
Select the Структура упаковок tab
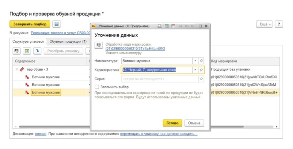(28, 41)
